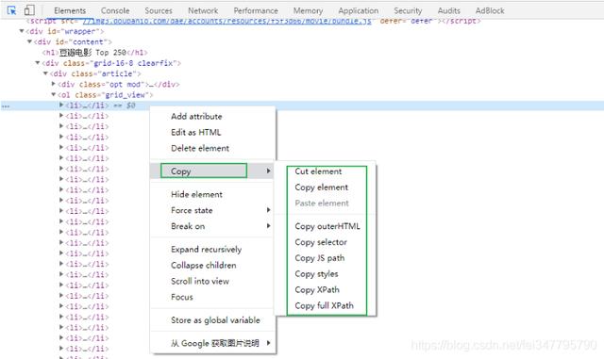The image size is (604, 359).
Task: Collapse the ol grid_view node
Action: click(54, 94)
